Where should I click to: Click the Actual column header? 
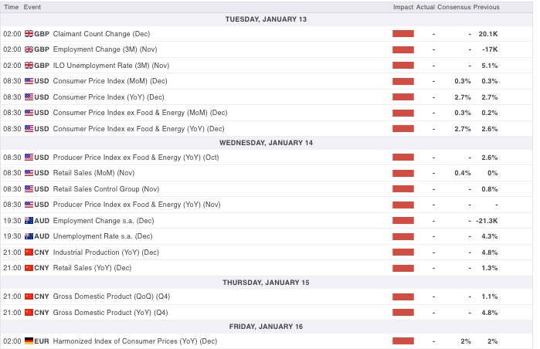pos(426,7)
